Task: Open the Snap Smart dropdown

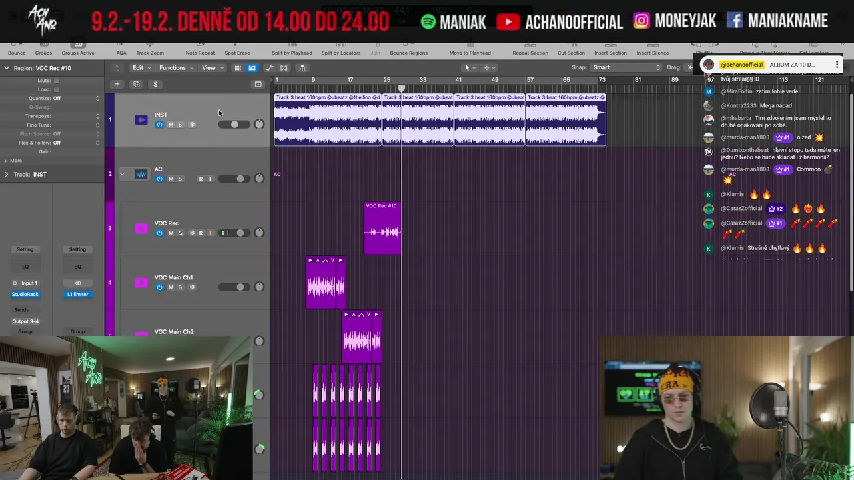Action: 626,67
